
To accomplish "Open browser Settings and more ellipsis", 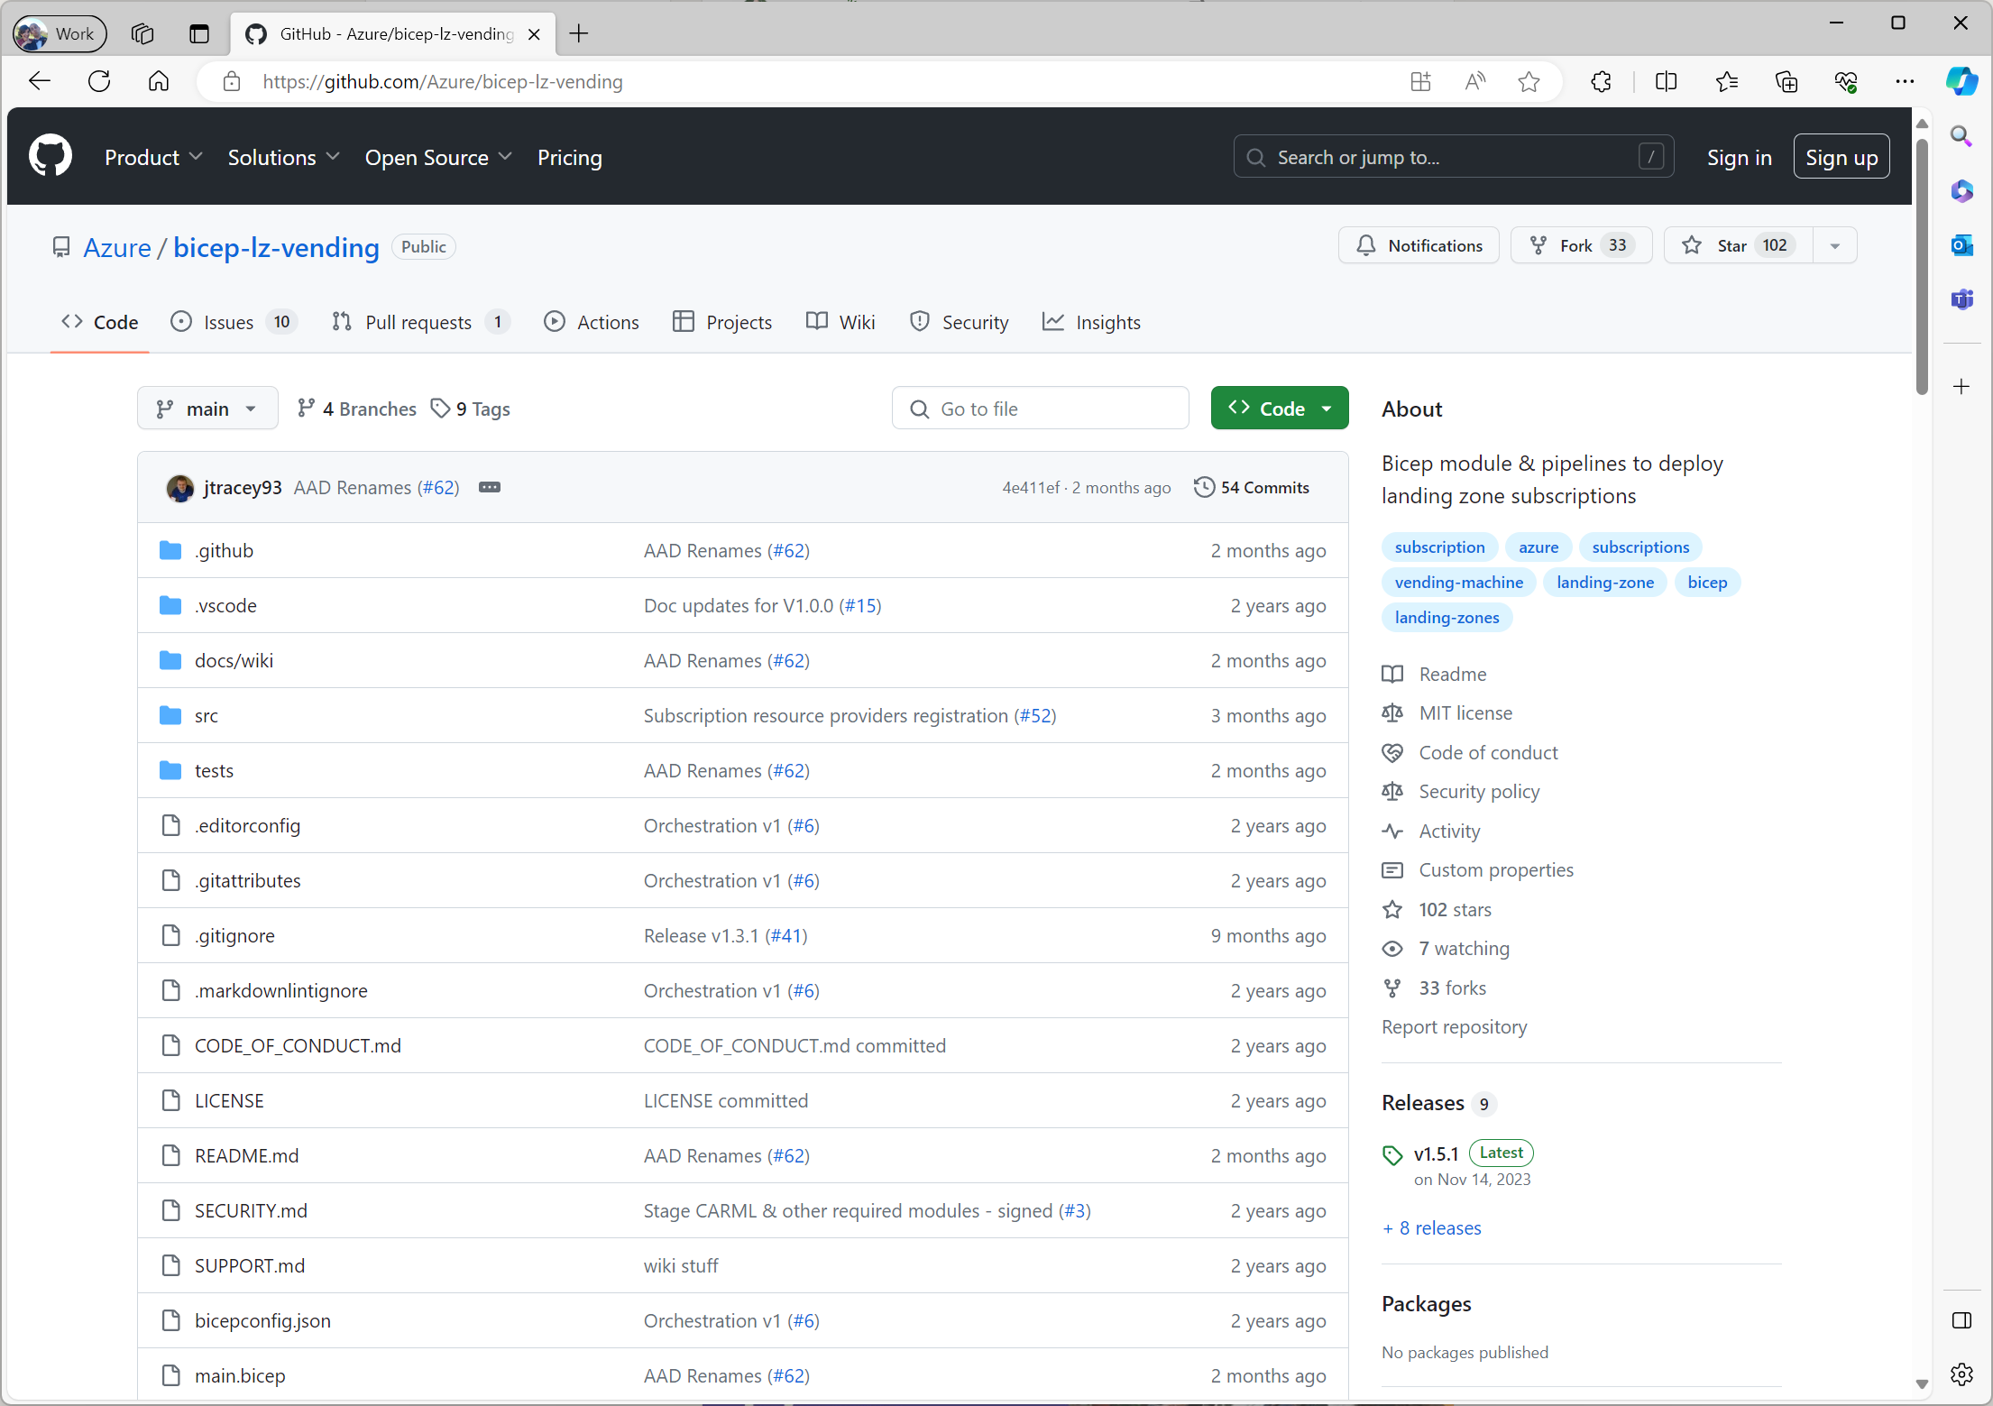I will (1904, 82).
